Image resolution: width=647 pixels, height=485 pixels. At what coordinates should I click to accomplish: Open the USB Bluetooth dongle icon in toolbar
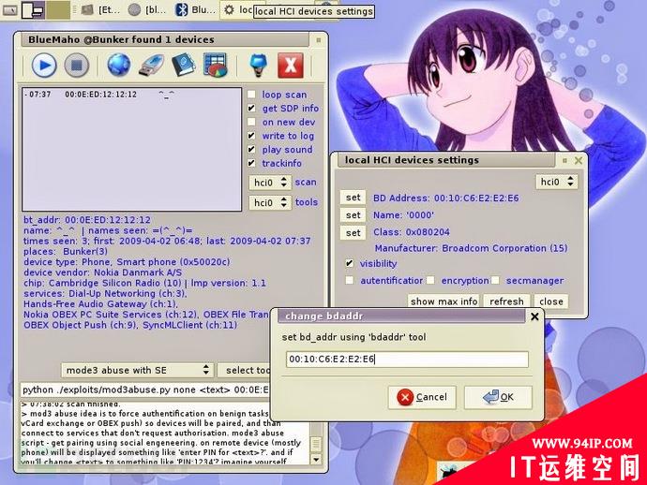151,66
